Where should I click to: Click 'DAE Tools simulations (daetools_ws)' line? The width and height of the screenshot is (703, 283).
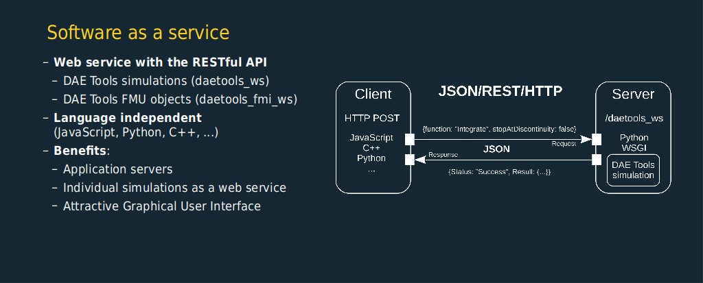[x=166, y=81]
